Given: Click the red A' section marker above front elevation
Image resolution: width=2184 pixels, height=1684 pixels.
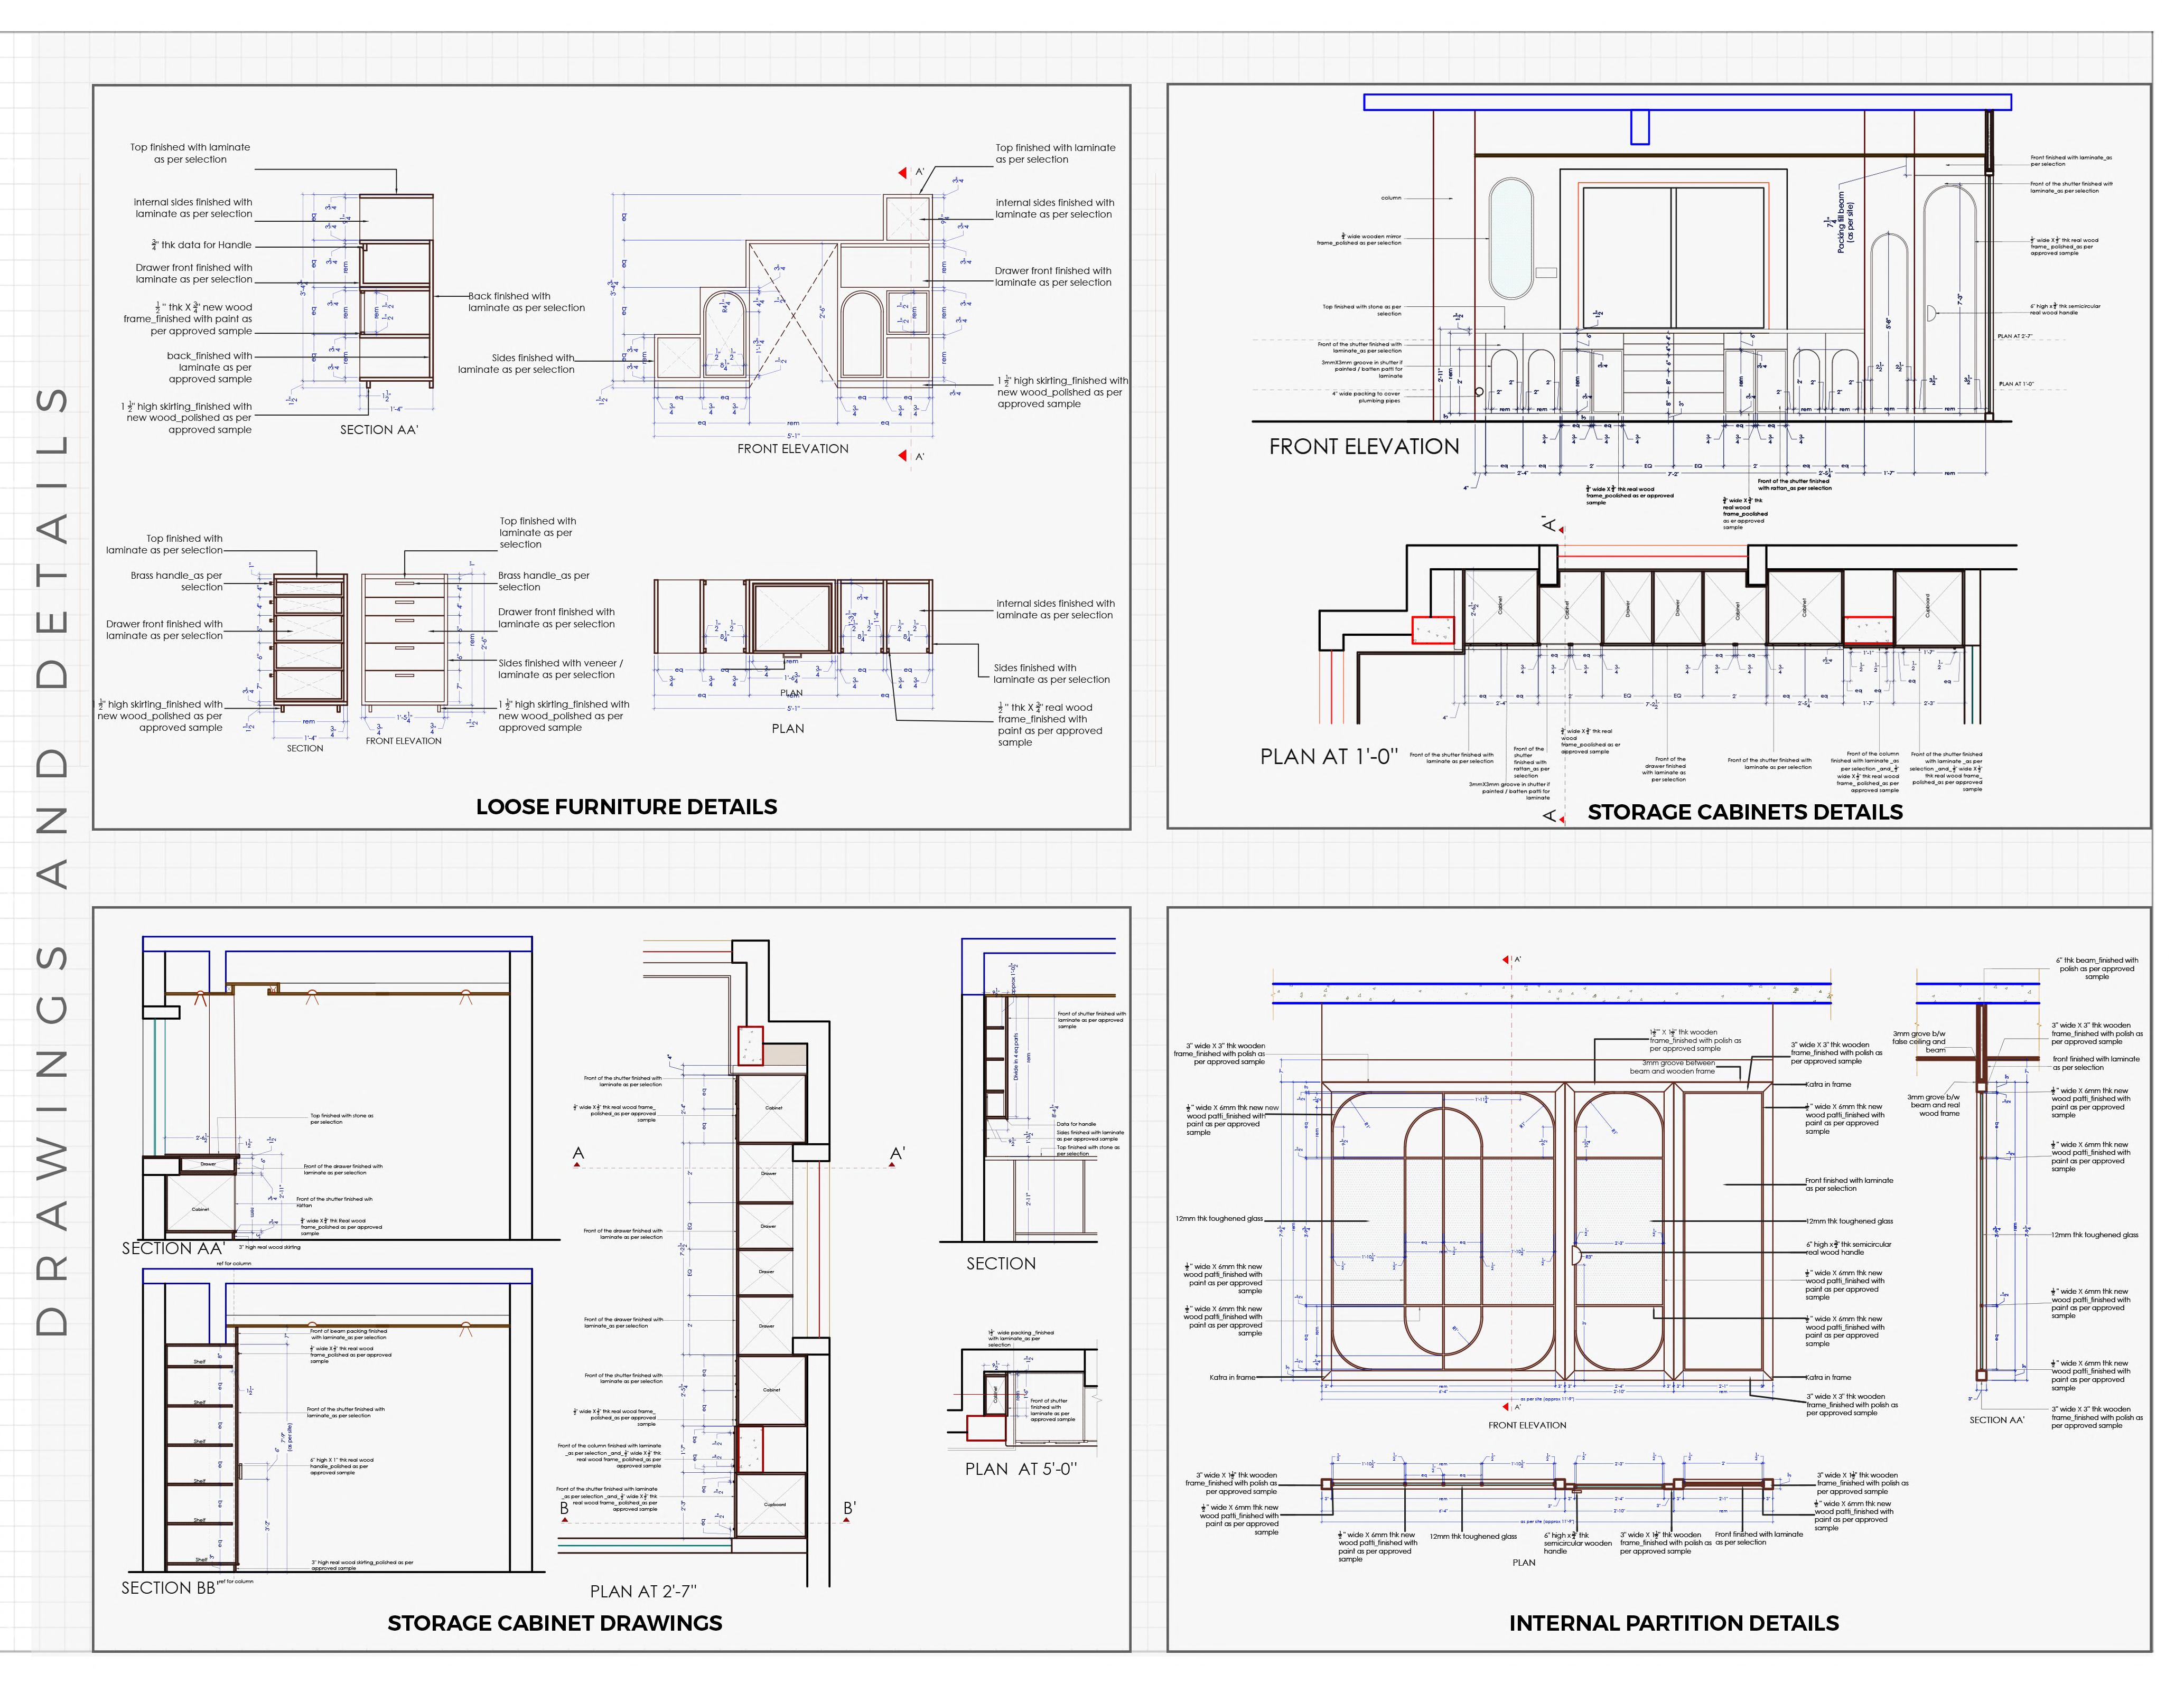Looking at the screenshot, I should (903, 173).
